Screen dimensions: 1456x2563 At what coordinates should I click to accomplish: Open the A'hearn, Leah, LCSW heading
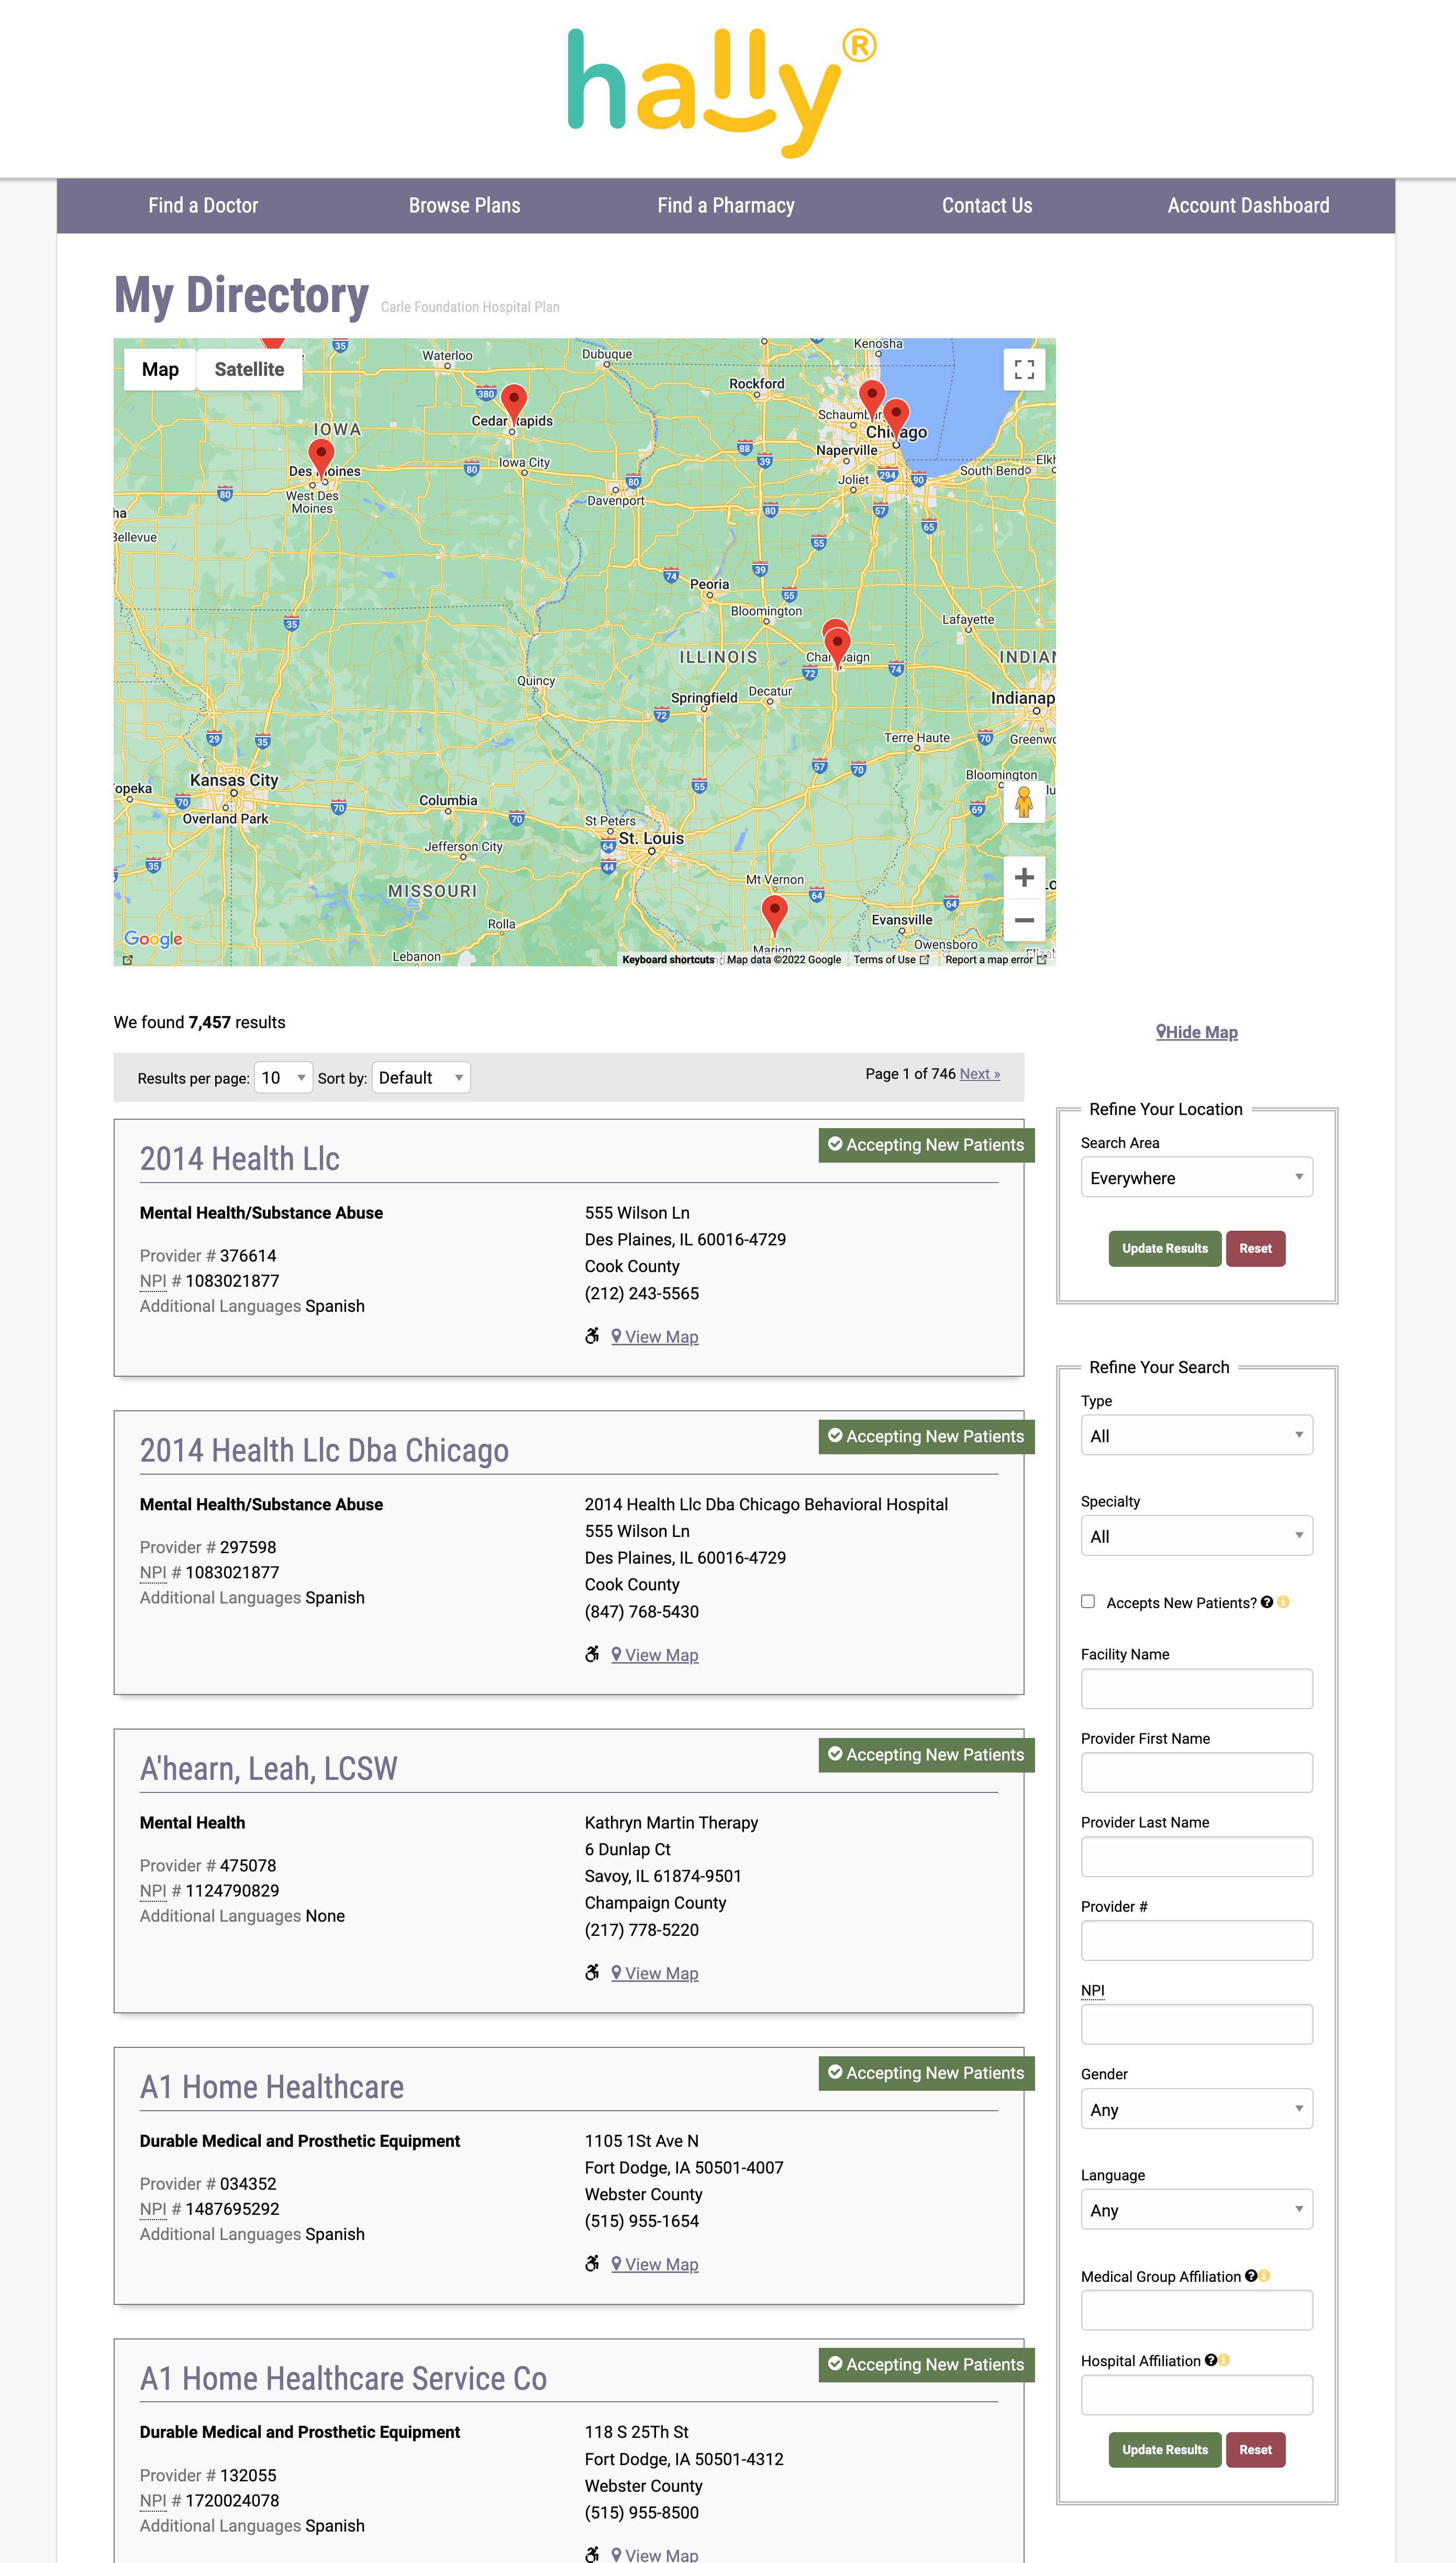pyautogui.click(x=268, y=1769)
